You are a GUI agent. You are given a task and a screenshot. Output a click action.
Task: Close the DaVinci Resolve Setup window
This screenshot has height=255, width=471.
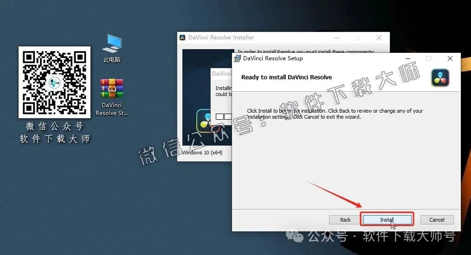point(450,58)
